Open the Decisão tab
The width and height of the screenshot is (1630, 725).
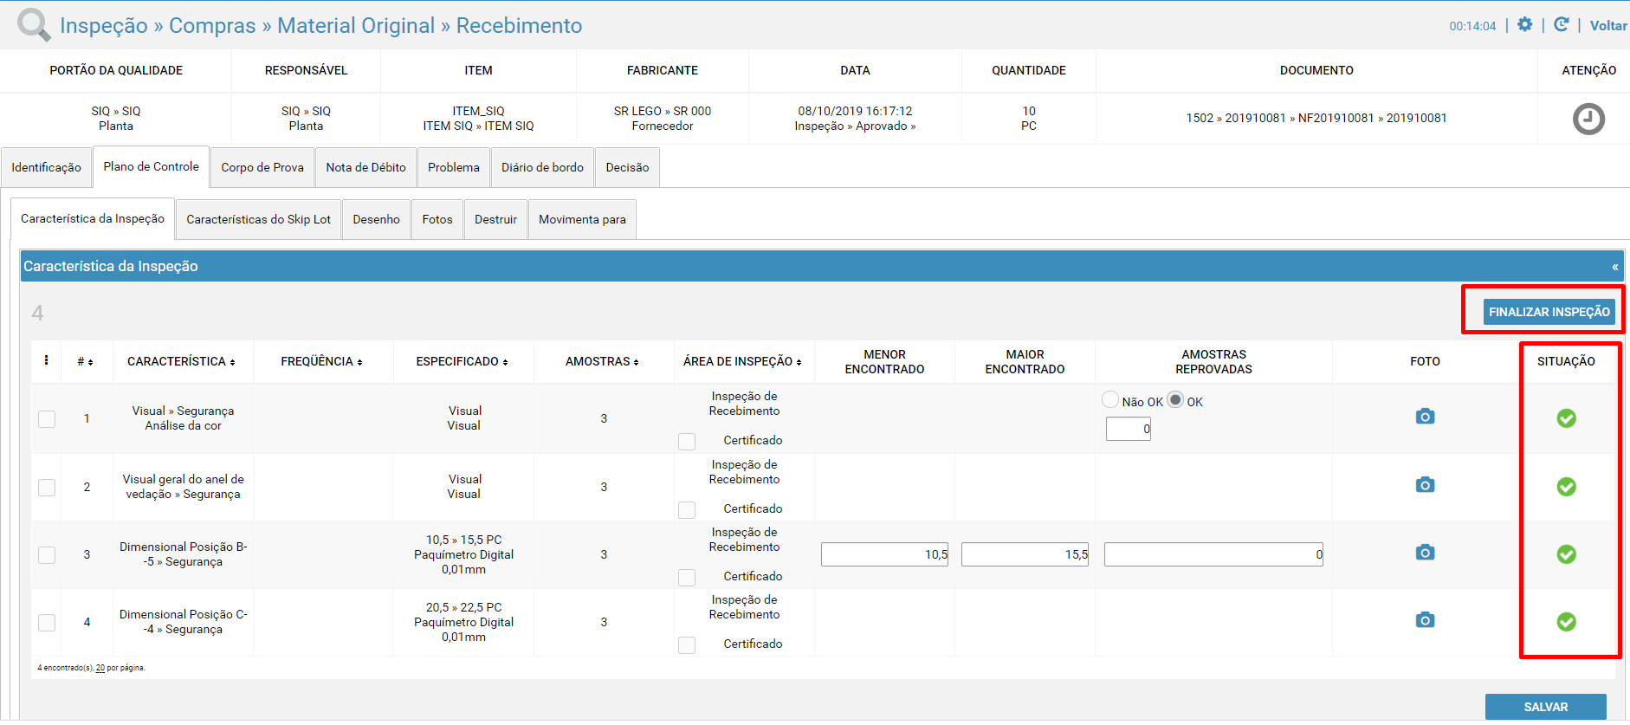point(627,167)
